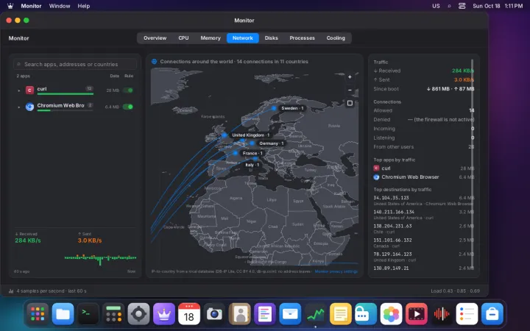The height and width of the screenshot is (331, 530).
Task: Open the Window menu
Action: point(60,6)
